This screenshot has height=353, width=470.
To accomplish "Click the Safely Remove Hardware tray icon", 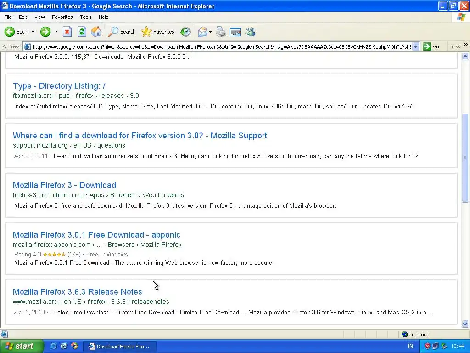I will (x=444, y=347).
